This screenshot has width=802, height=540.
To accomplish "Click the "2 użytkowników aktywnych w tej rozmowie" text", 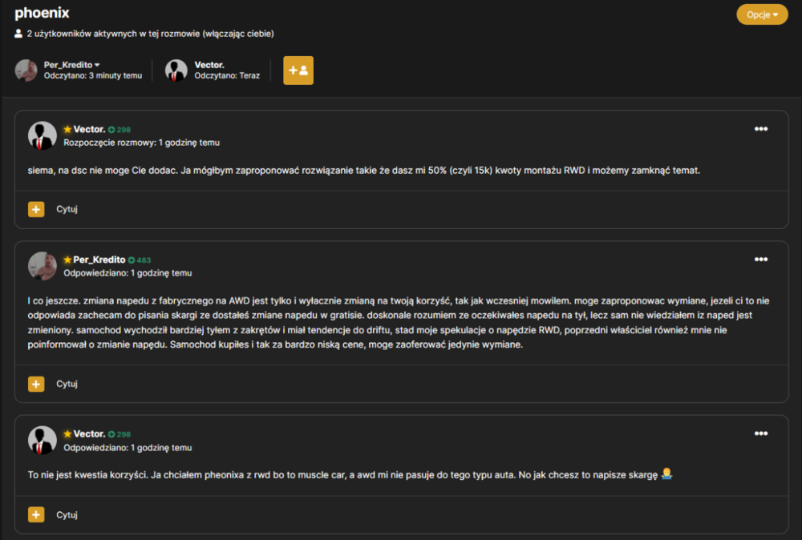I will (x=151, y=34).
